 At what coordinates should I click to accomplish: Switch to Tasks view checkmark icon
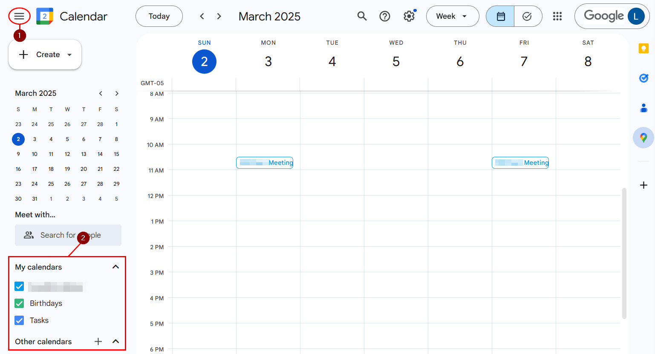click(x=528, y=16)
